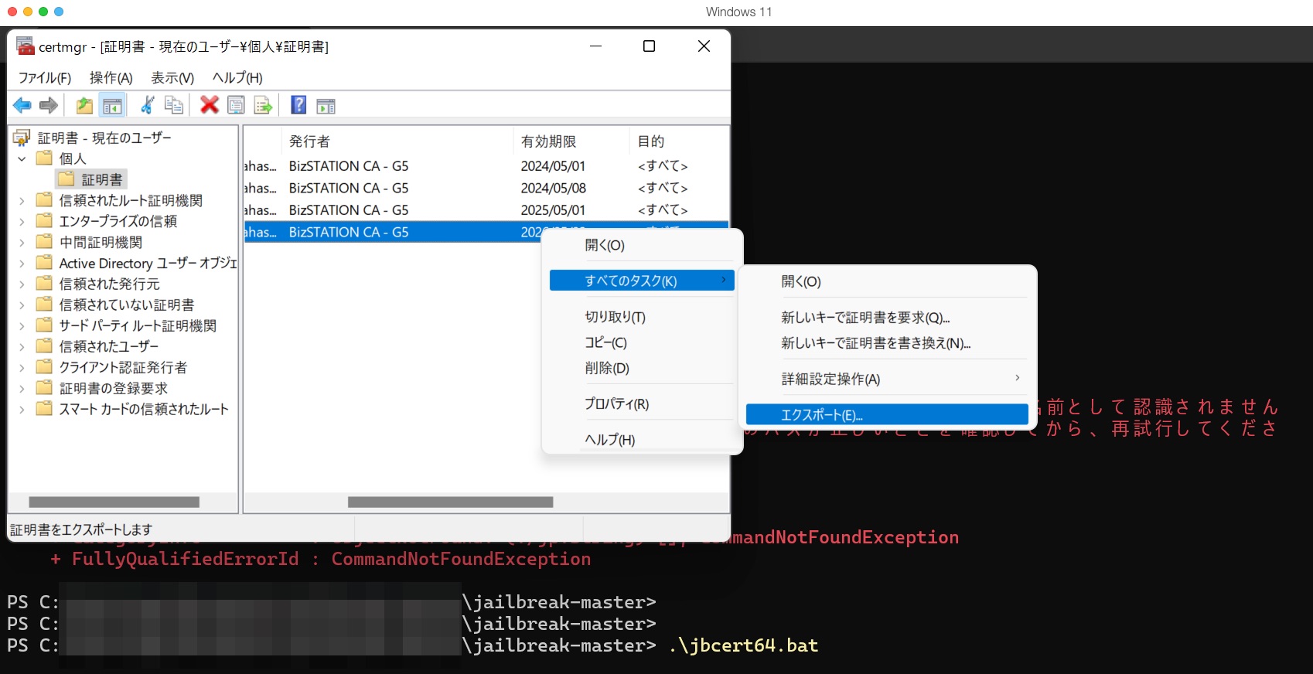
Task: Maximize the certmgr window
Action: 650,46
